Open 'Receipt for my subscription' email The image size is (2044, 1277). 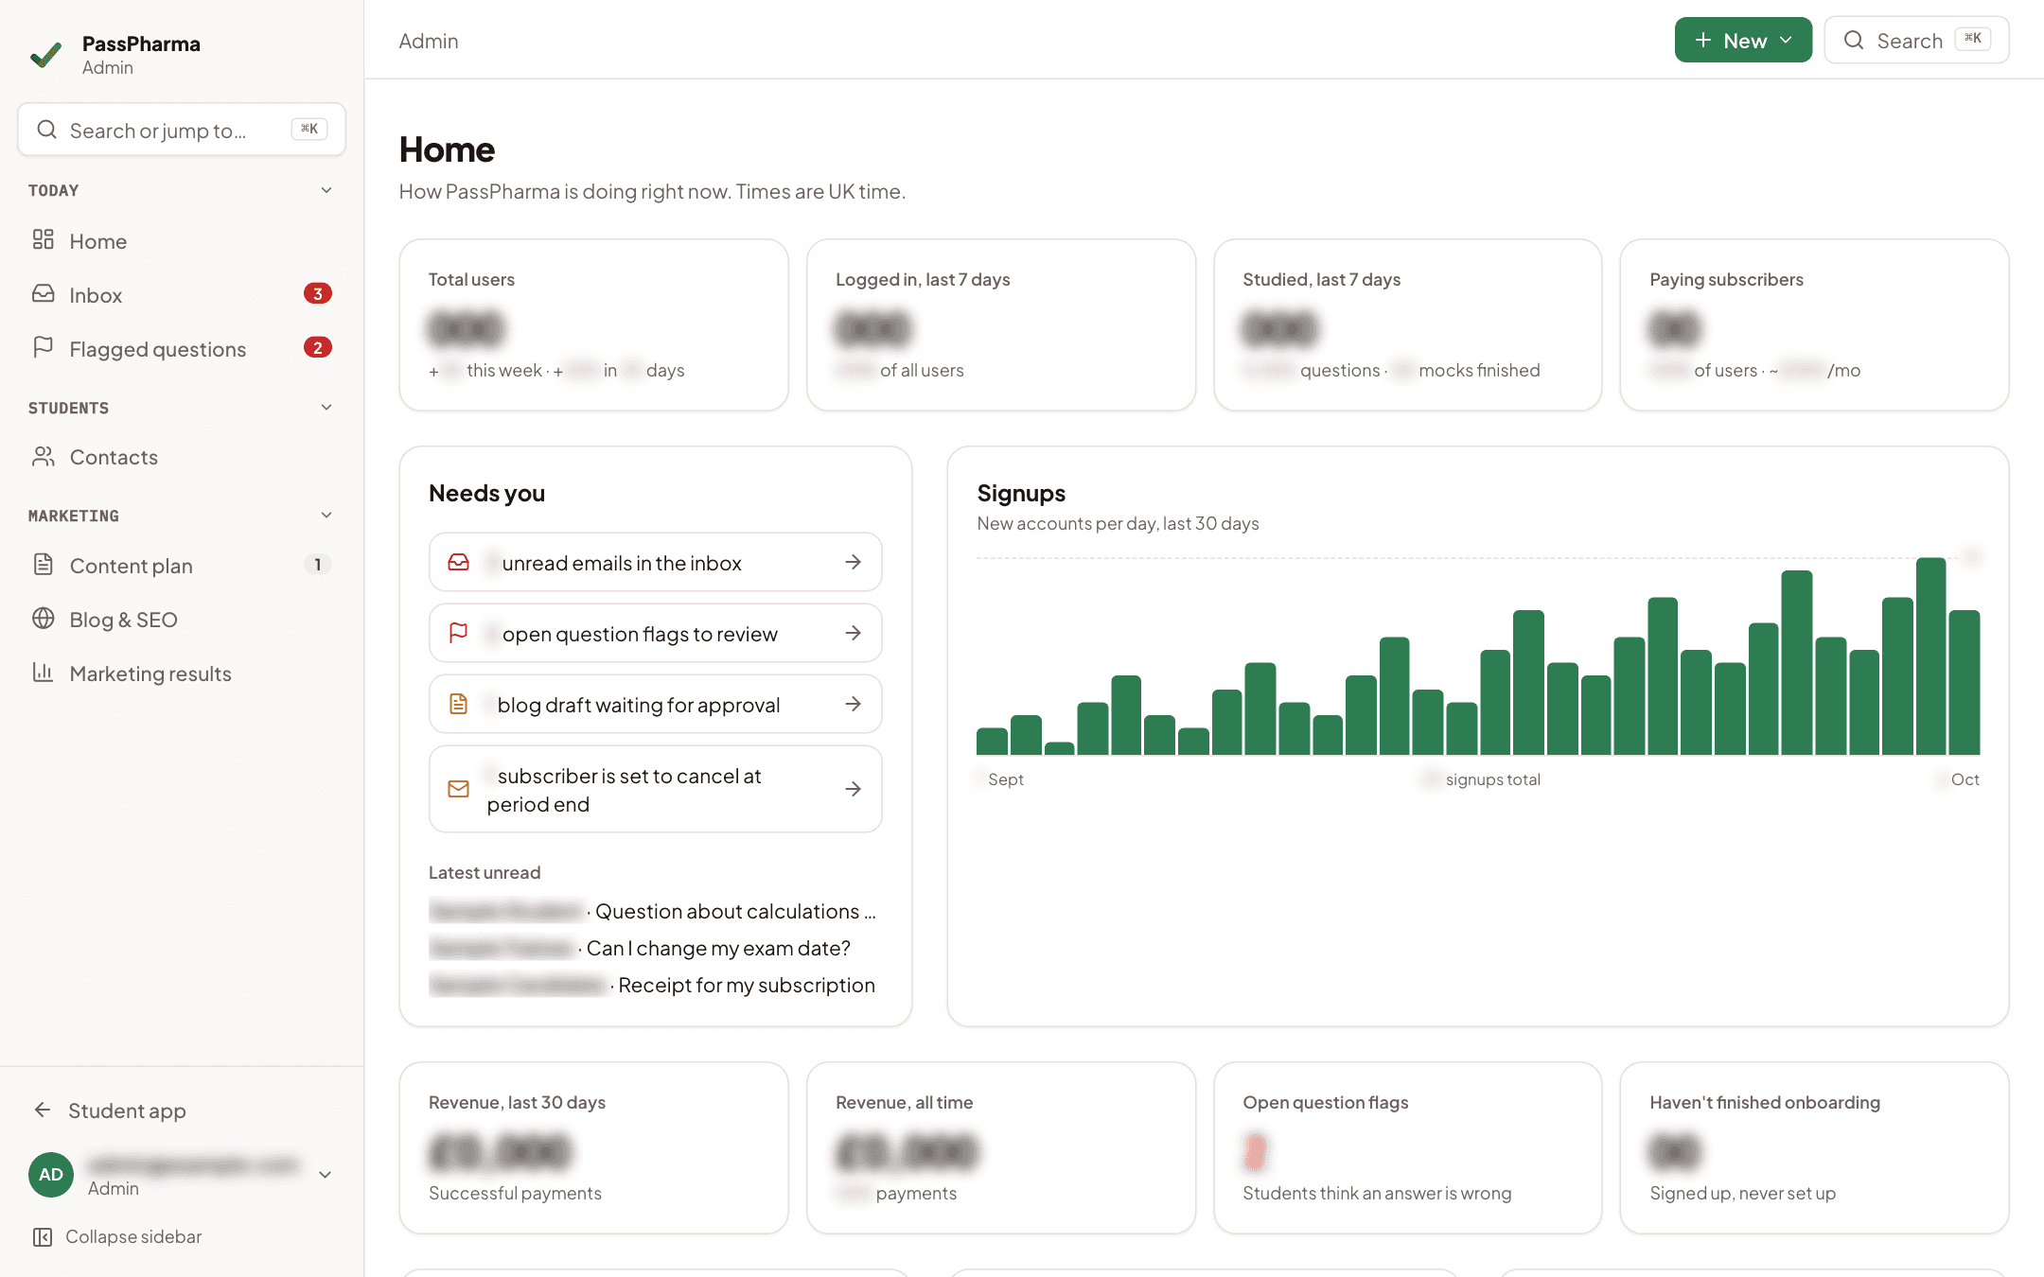click(x=652, y=985)
